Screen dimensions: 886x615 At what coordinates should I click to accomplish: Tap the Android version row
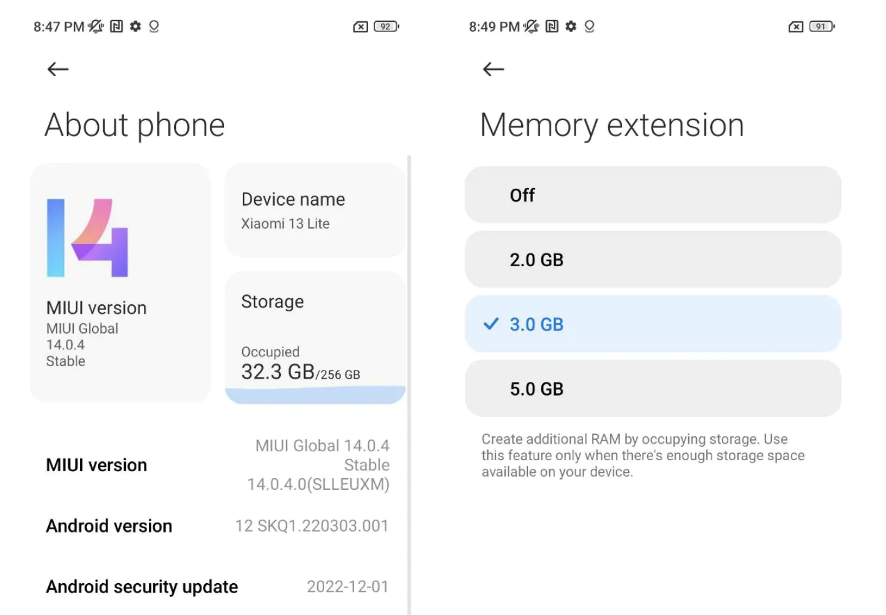tap(218, 526)
